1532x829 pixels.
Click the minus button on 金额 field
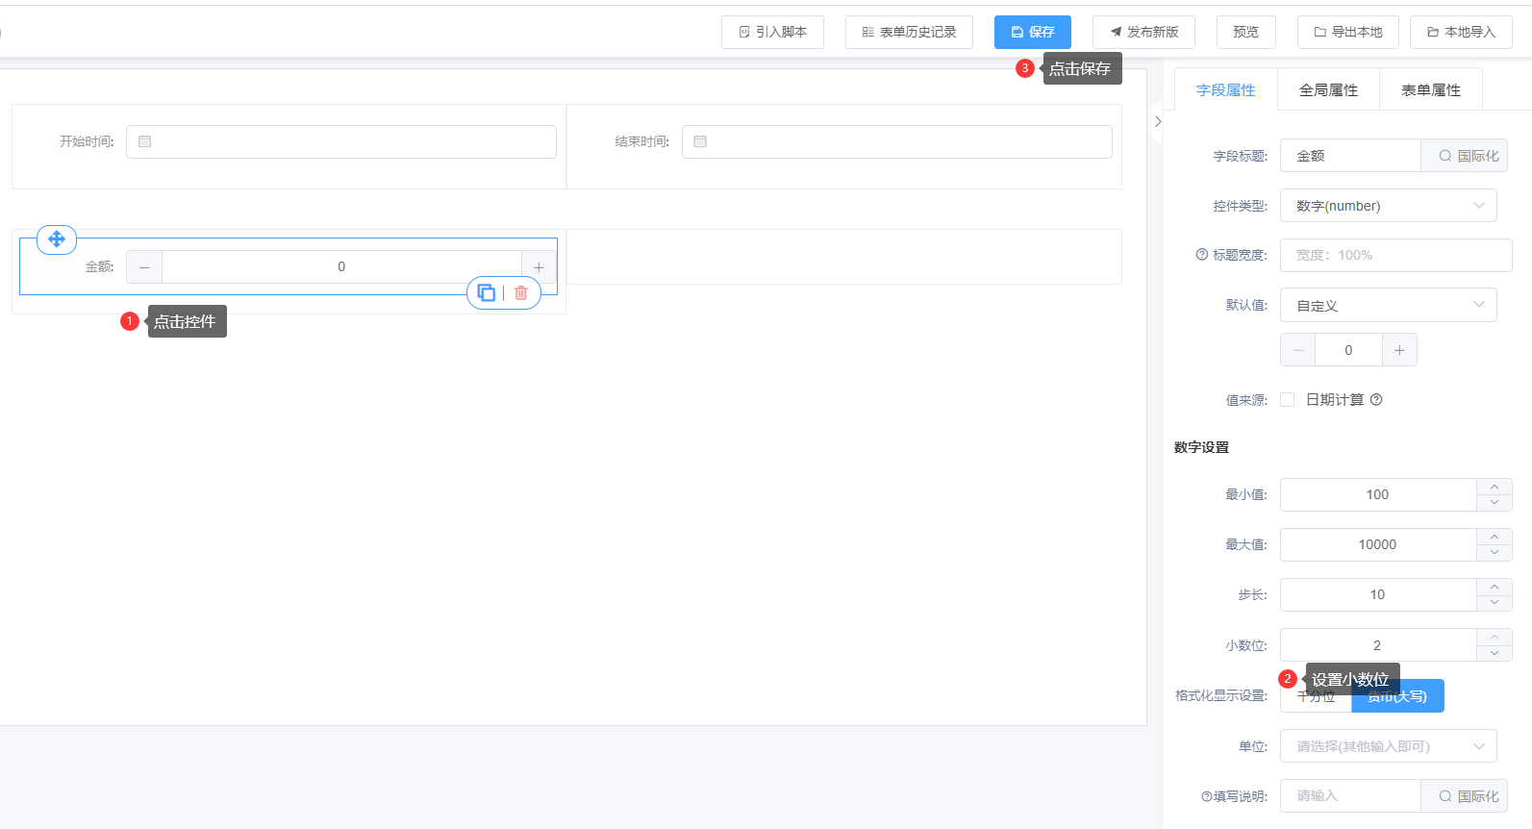(x=144, y=267)
